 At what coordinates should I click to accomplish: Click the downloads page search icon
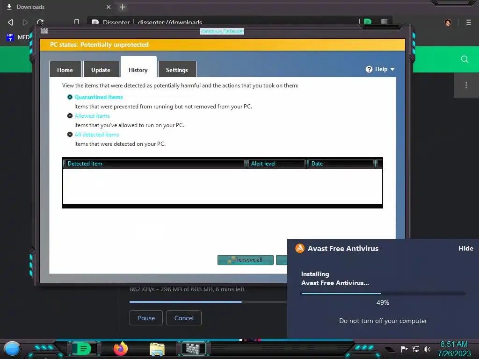pyautogui.click(x=464, y=59)
